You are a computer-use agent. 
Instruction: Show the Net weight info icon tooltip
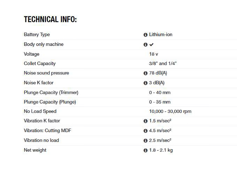click(x=145, y=150)
